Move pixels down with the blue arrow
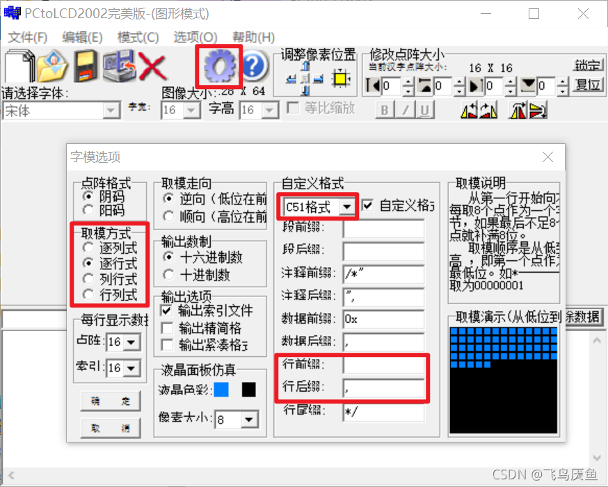 pyautogui.click(x=305, y=90)
